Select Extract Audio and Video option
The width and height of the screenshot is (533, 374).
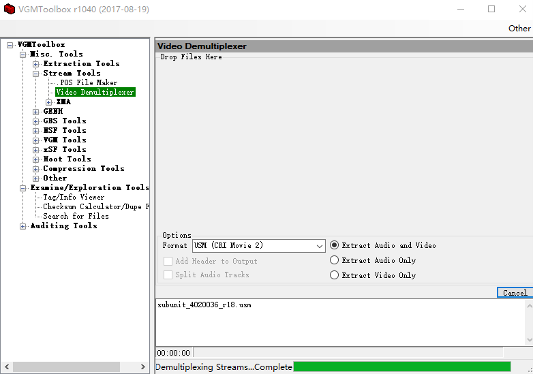tap(334, 245)
